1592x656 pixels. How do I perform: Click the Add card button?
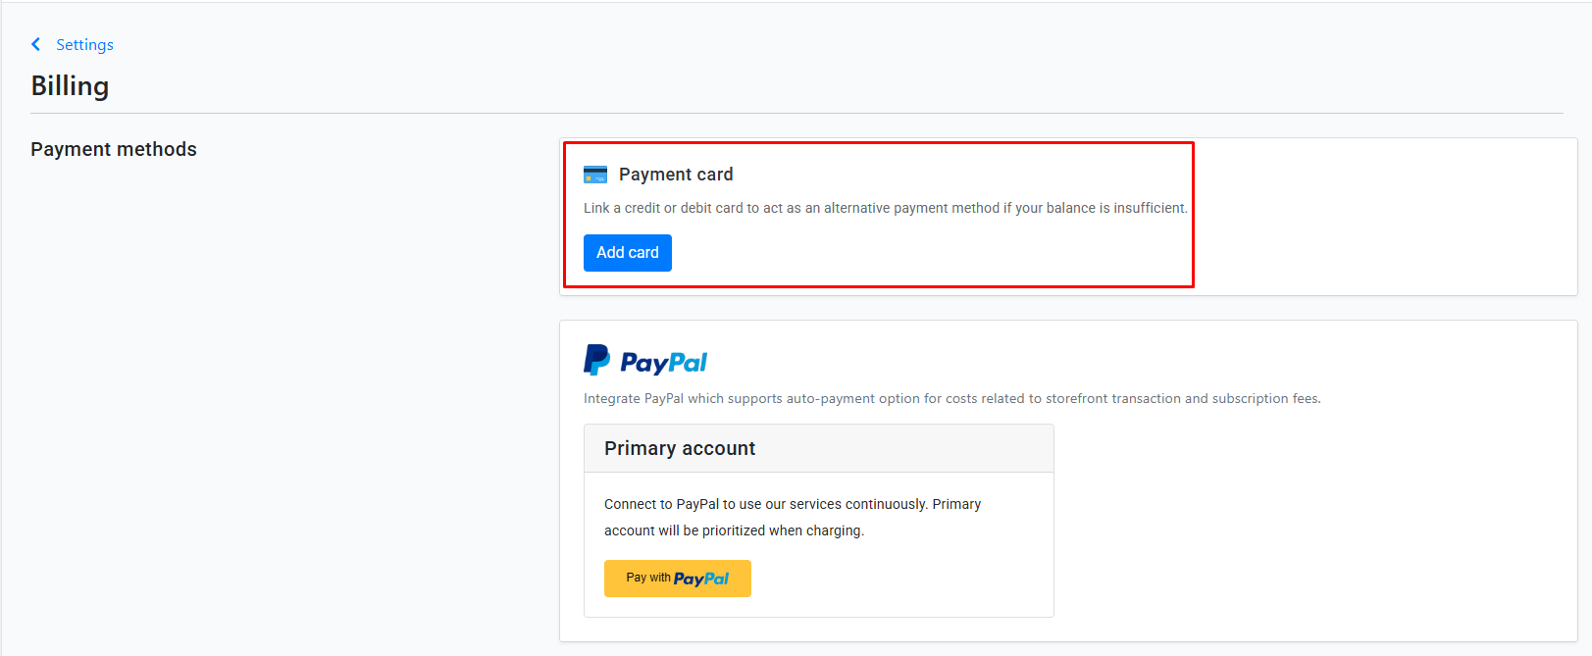pos(628,253)
